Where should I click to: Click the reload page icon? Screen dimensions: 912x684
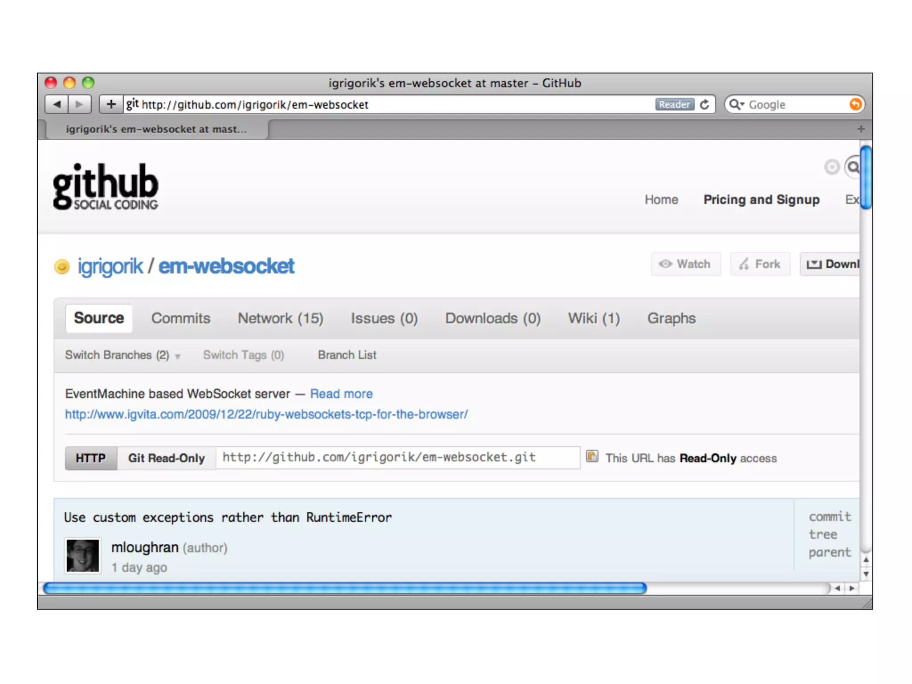click(704, 104)
